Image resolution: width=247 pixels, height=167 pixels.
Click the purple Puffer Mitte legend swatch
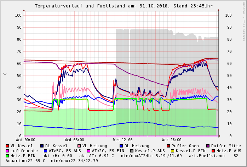[x=208, y=146]
